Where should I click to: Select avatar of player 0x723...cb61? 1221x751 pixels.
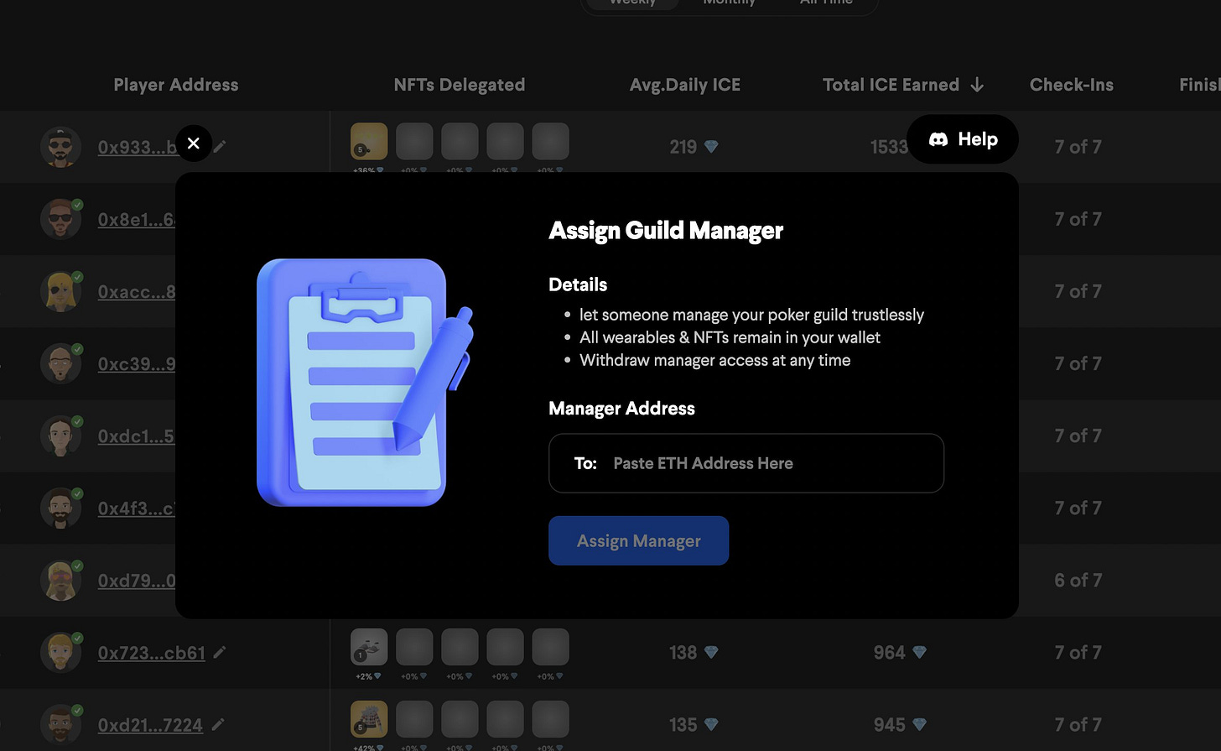[x=60, y=652]
